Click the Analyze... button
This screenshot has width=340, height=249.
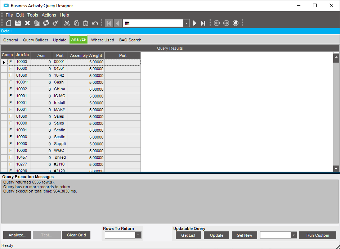coord(17,235)
